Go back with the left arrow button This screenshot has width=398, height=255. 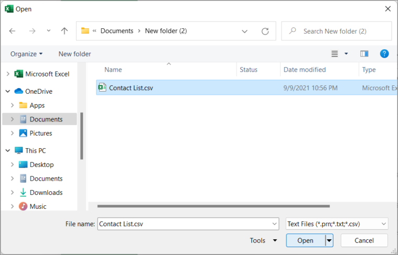[12, 31]
